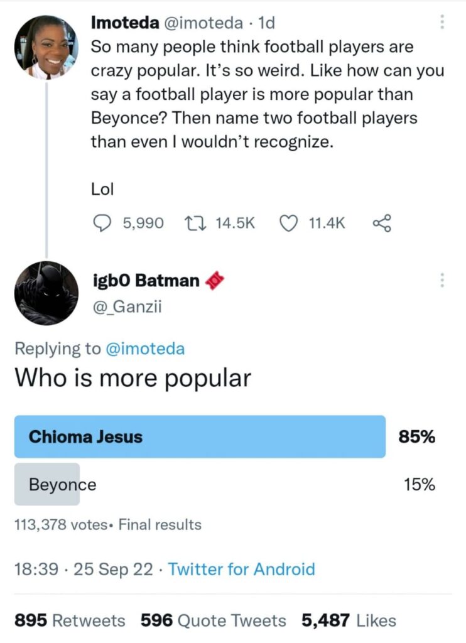Open the @imoteda handle in tweet header
The height and width of the screenshot is (643, 466).
203,23
